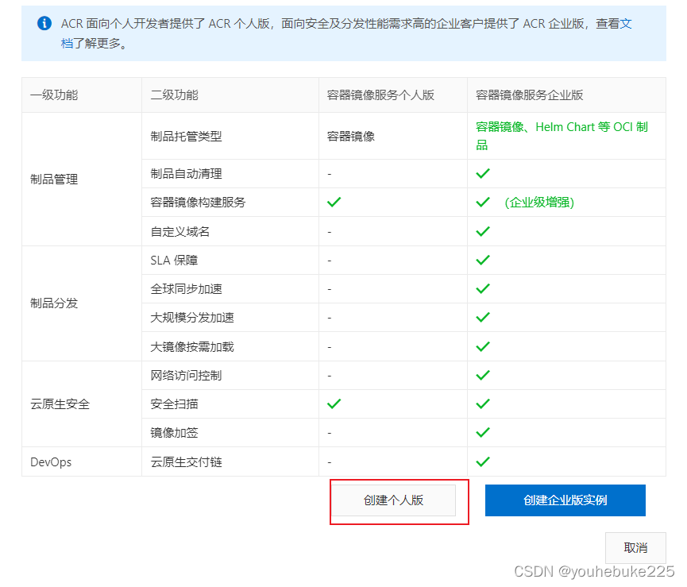Dismiss the dialog with 取消 button
The image size is (687, 587).
pyautogui.click(x=635, y=548)
